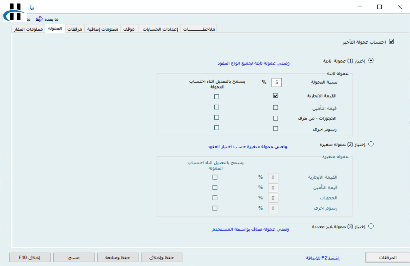Viewport: 410px width, 266px height.
Task: Uncheck the القيمة الايجارية commission checkbox
Action: tap(275, 95)
